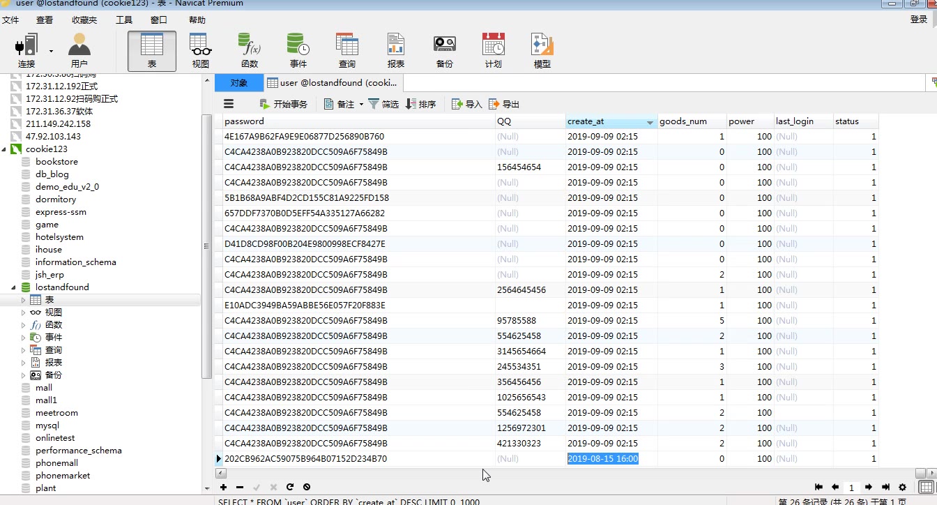Click the 登录 (Login) link
Image resolution: width=937 pixels, height=505 pixels.
(919, 20)
